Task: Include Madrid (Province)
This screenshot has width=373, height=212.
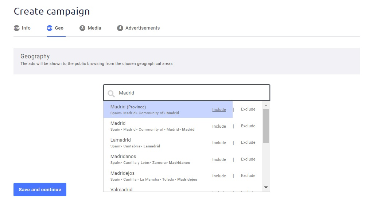Action: click(x=219, y=109)
